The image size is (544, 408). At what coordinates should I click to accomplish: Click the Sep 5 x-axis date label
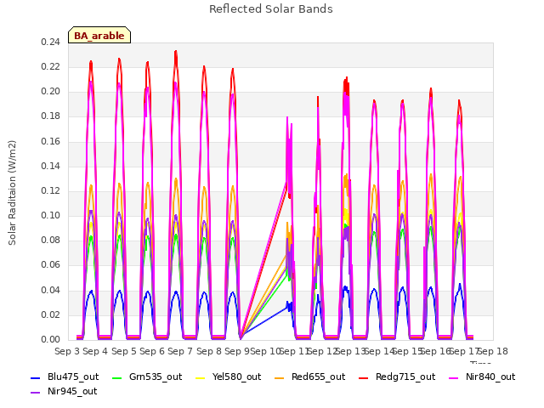coord(124,351)
